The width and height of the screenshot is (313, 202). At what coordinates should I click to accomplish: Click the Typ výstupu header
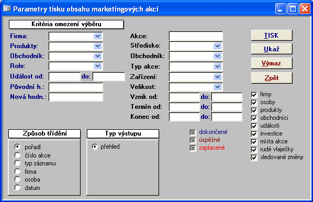coord(123,134)
